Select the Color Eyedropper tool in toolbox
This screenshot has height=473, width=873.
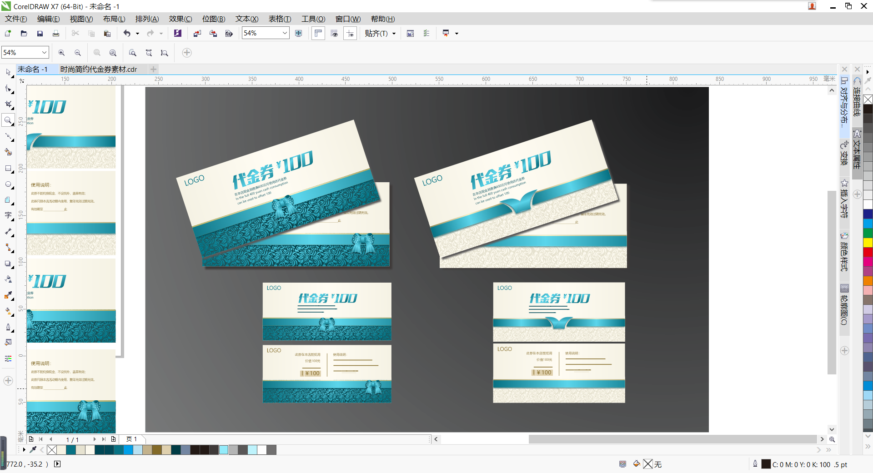click(8, 295)
